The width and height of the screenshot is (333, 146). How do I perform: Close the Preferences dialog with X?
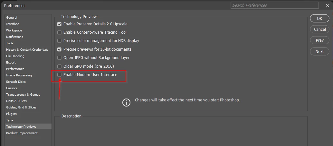click(328, 6)
